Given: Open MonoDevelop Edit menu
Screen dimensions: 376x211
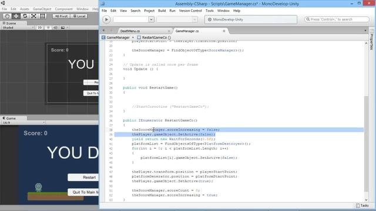Looking at the screenshot, I should tap(113, 11).
